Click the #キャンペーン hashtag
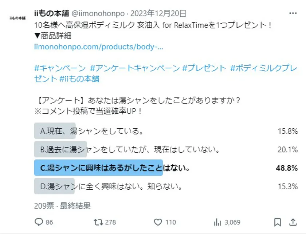The image size is (306, 234). pyautogui.click(x=60, y=68)
